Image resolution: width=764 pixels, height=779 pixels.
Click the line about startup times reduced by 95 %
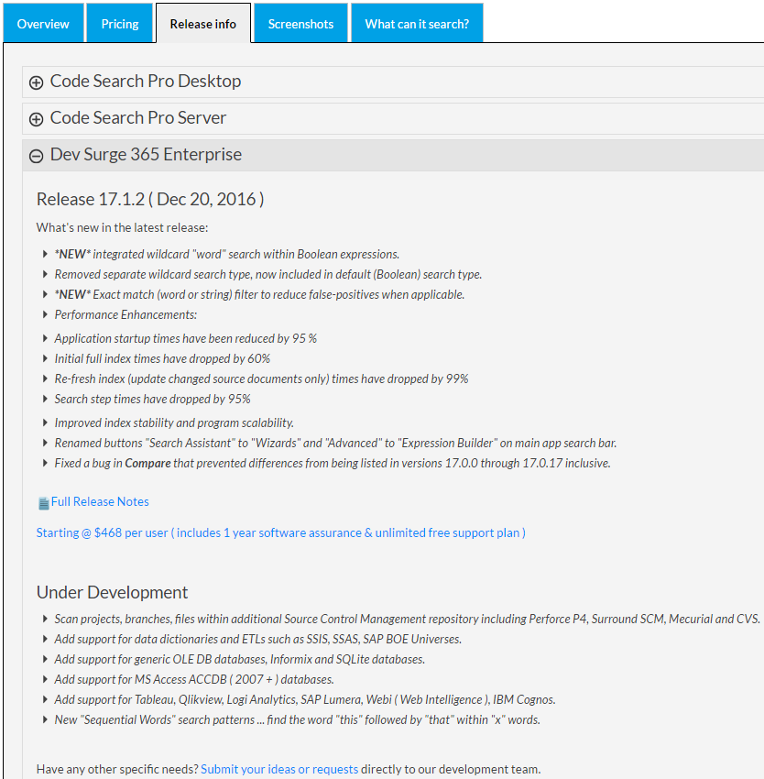tap(186, 338)
